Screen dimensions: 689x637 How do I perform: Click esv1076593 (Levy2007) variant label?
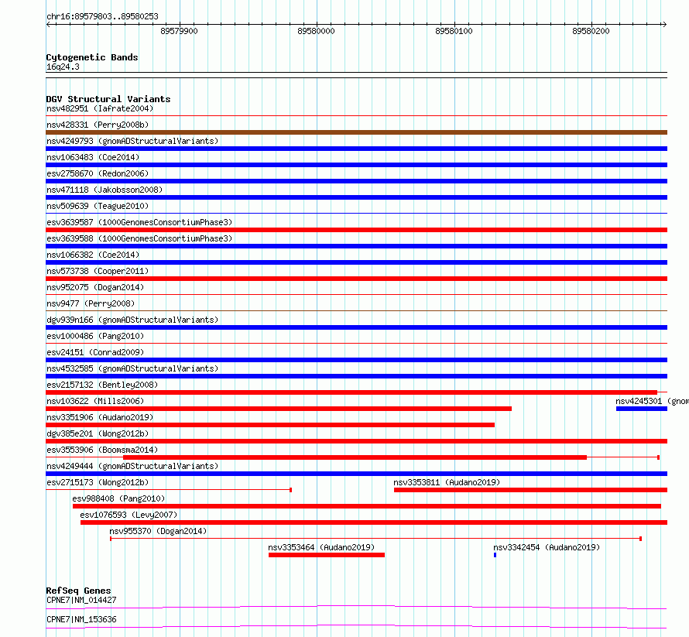pos(129,515)
